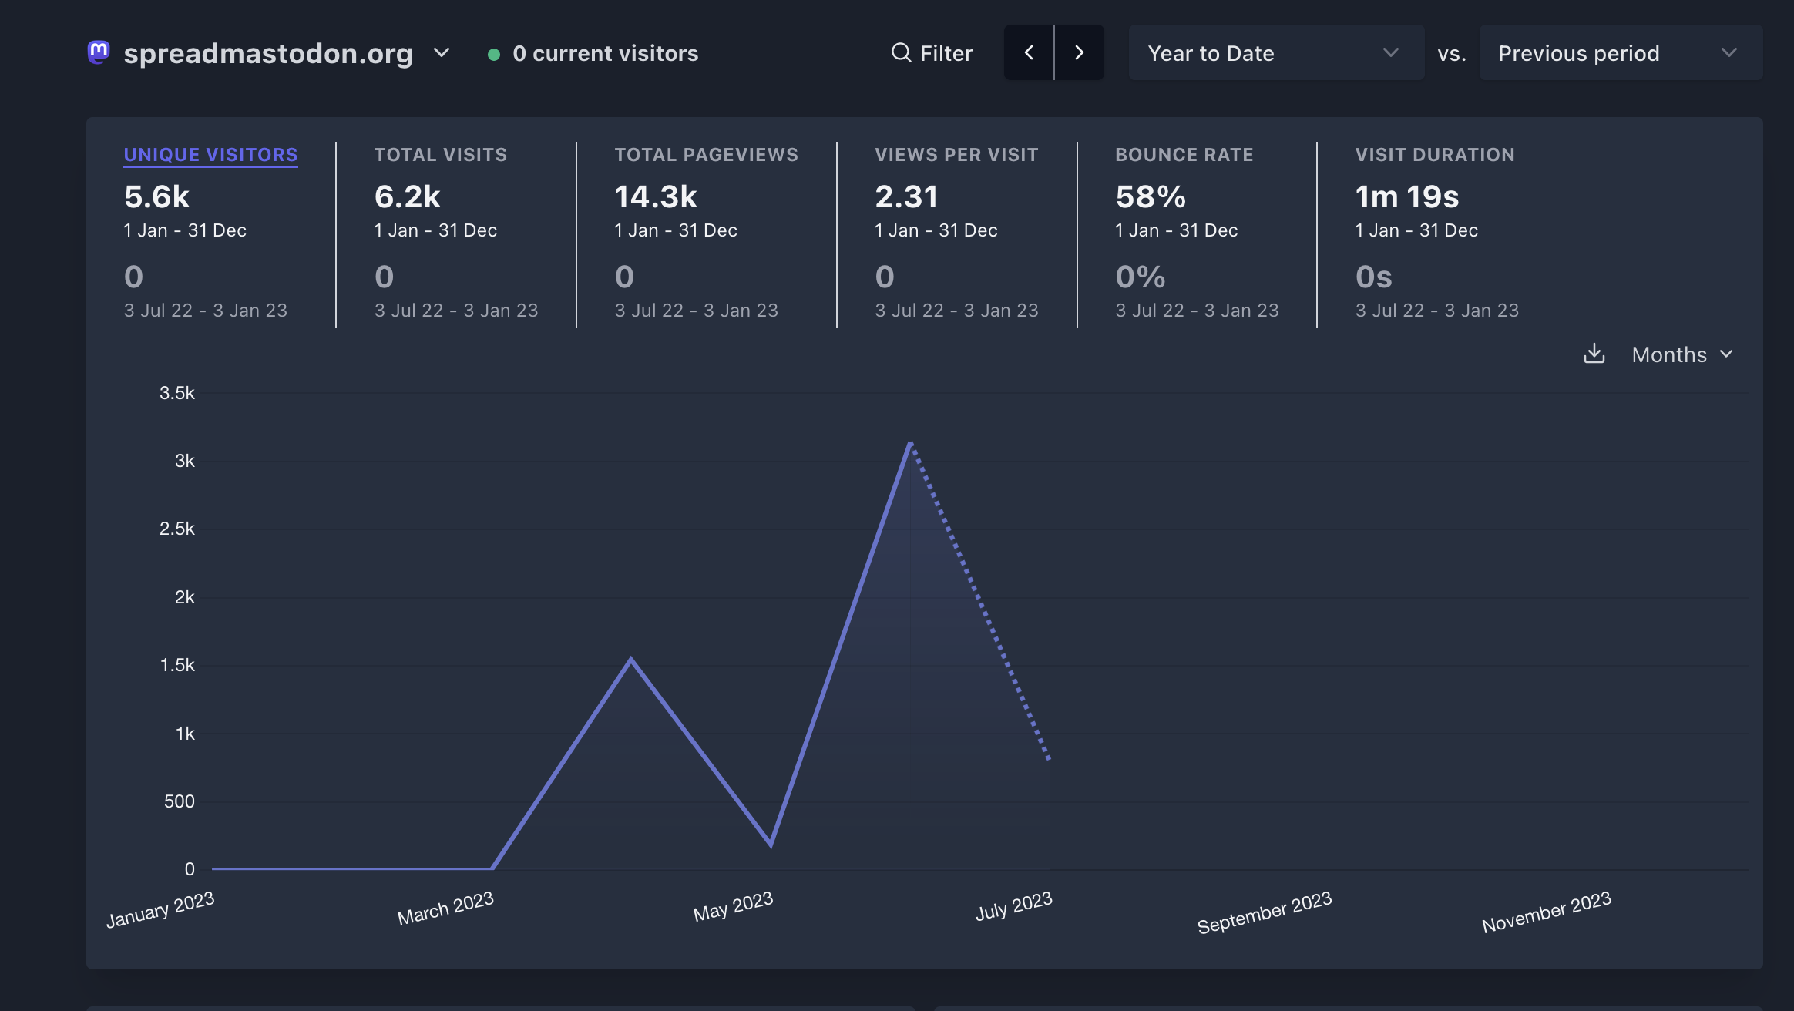Go to the next period arrow

(1080, 52)
